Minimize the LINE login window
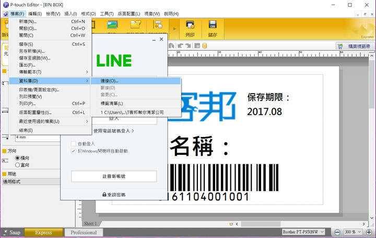Image resolution: width=376 pixels, height=238 pixels. 154,40
